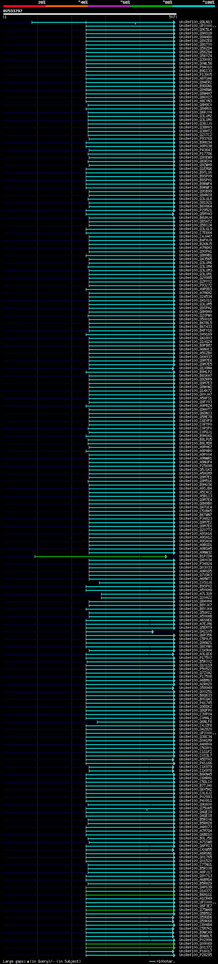This screenshot has height=964, width=218.
Task: Select label UniRef100_A8CYN3
Action: point(195,101)
